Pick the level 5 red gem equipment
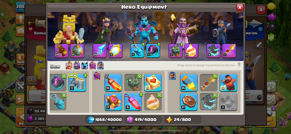 133,102
